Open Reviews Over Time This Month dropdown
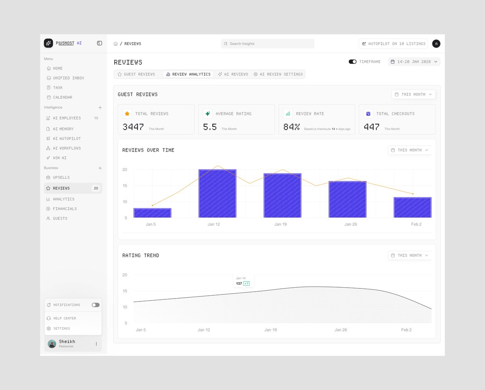The height and width of the screenshot is (390, 485). coord(410,150)
